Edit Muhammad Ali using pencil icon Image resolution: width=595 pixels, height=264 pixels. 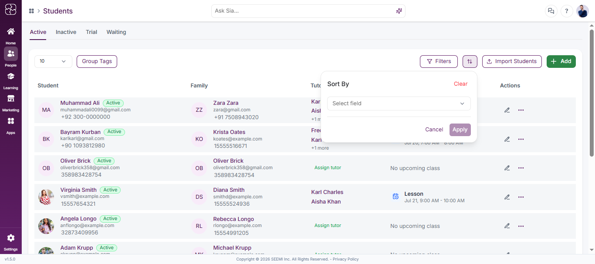coord(507,110)
